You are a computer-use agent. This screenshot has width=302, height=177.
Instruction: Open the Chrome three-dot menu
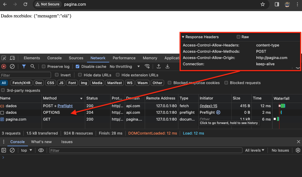click(297, 4)
